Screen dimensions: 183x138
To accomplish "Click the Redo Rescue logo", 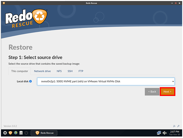I will pyautogui.click(x=26, y=19).
